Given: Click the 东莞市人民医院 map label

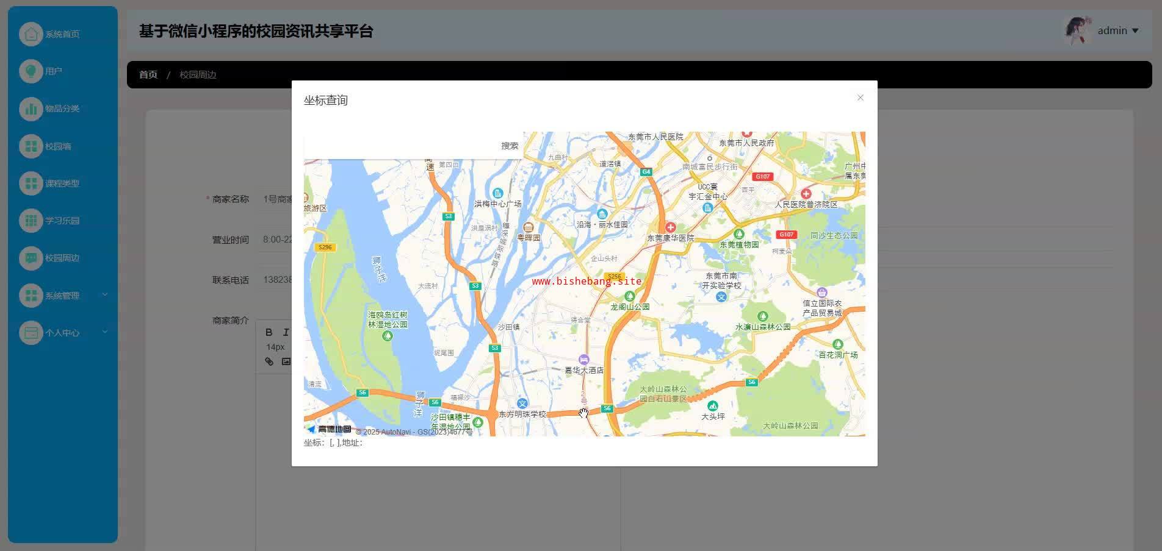Looking at the screenshot, I should [x=655, y=137].
